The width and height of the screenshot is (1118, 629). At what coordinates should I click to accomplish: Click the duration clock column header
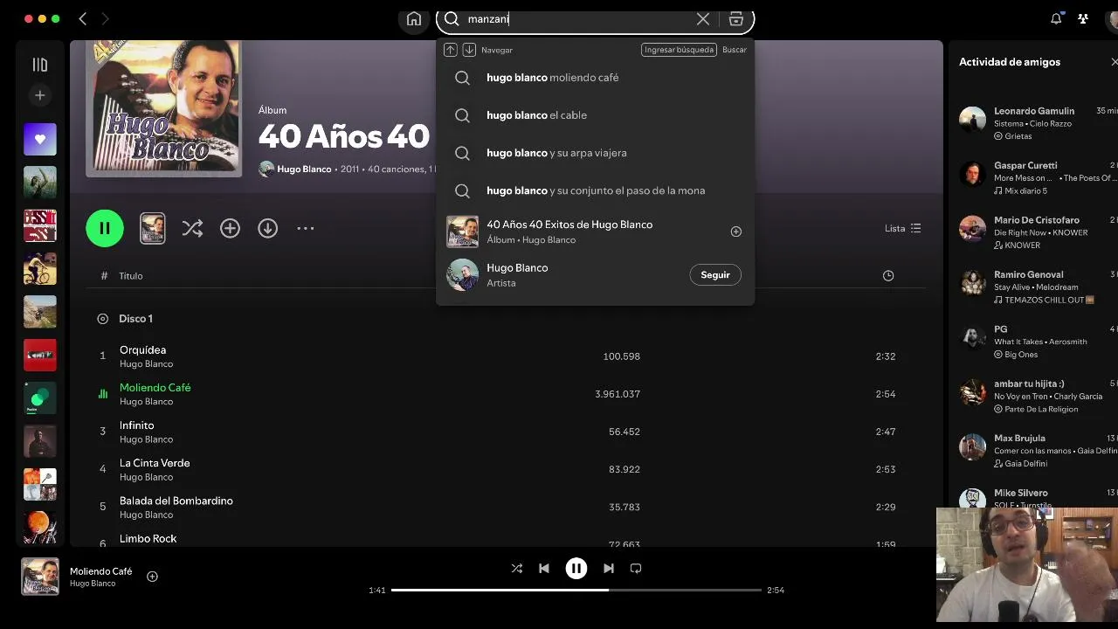888,275
